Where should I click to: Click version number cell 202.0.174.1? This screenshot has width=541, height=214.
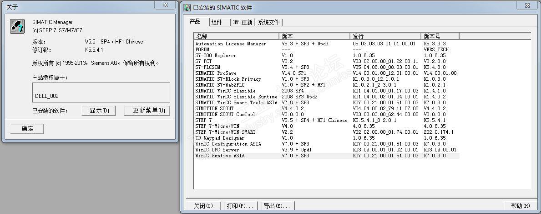[439, 132]
